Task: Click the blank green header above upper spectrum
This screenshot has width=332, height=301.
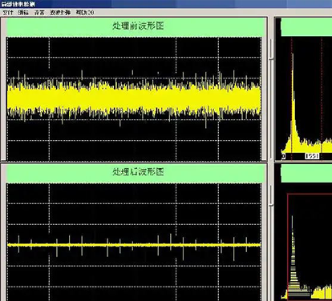Action: (306, 27)
